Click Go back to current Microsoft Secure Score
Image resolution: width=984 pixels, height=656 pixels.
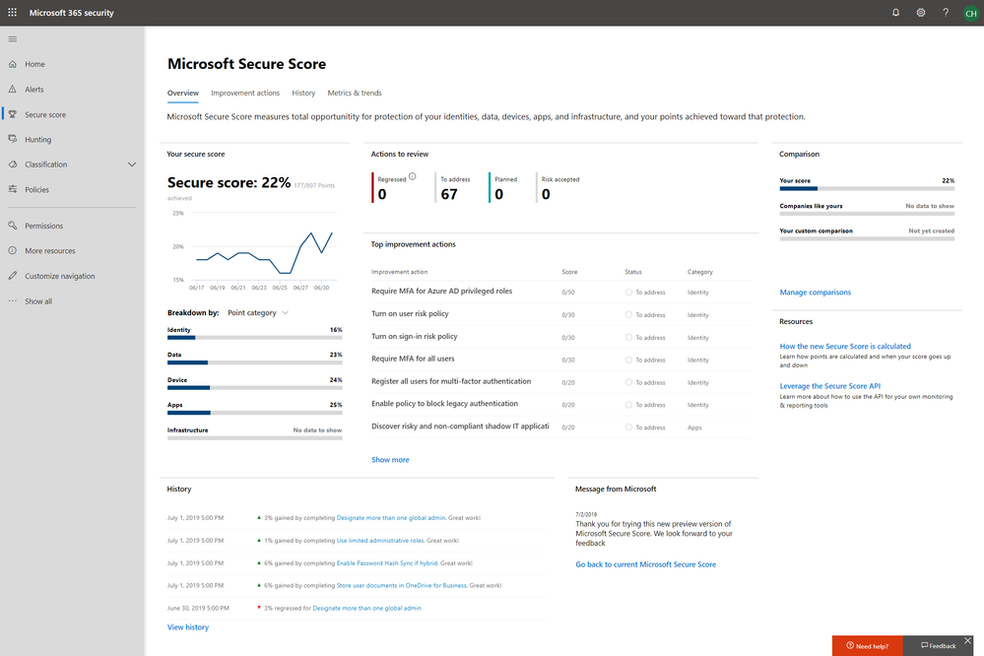[645, 564]
